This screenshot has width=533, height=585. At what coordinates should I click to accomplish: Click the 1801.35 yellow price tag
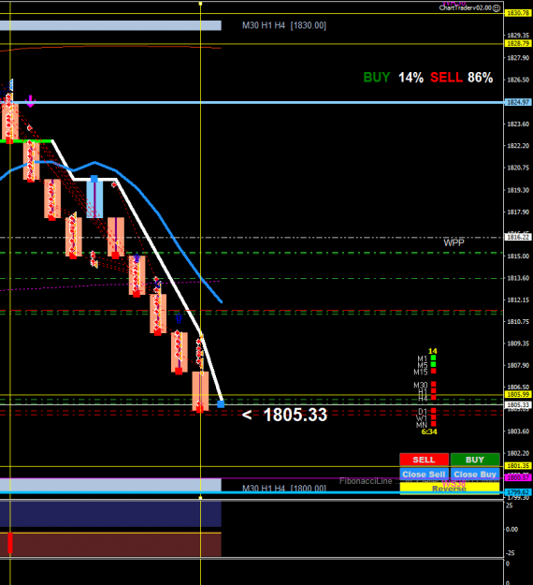click(518, 465)
